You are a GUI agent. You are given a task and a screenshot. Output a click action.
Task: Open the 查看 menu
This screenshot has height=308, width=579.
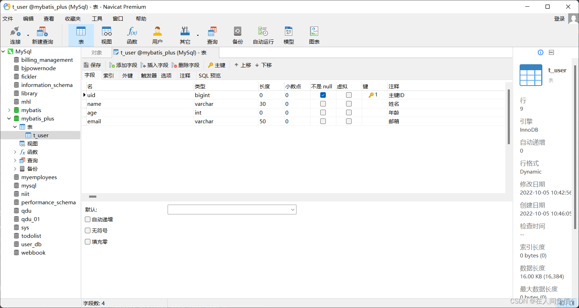point(49,19)
